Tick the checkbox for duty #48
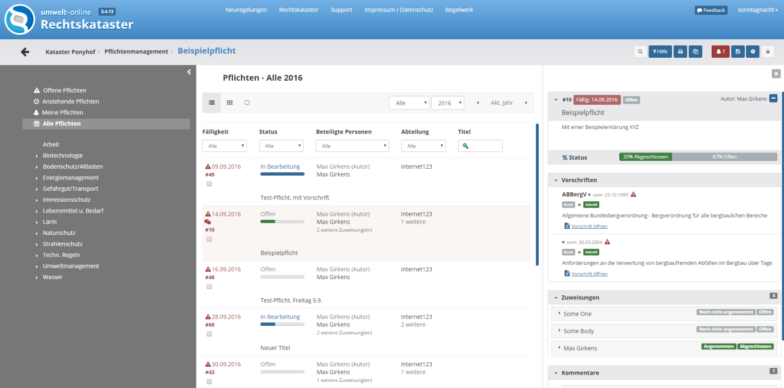This screenshot has width=784, height=388. click(209, 287)
